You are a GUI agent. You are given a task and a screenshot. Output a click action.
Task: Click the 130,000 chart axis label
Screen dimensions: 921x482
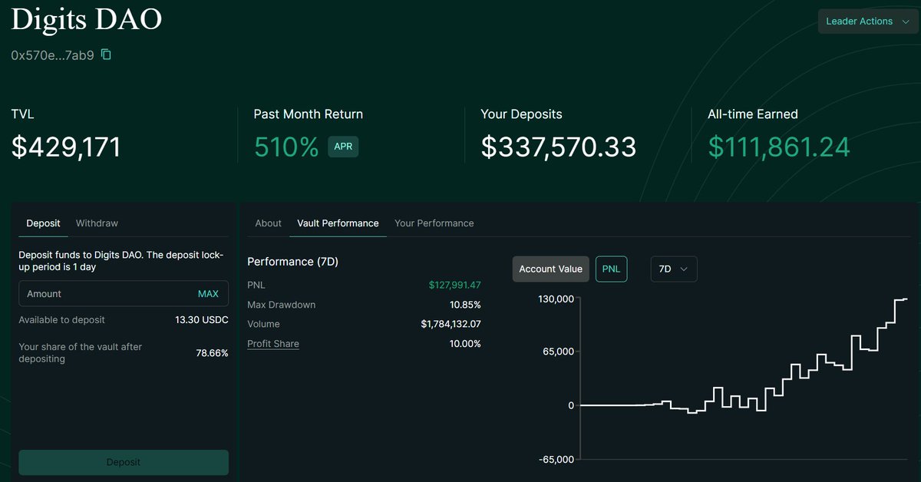[555, 299]
